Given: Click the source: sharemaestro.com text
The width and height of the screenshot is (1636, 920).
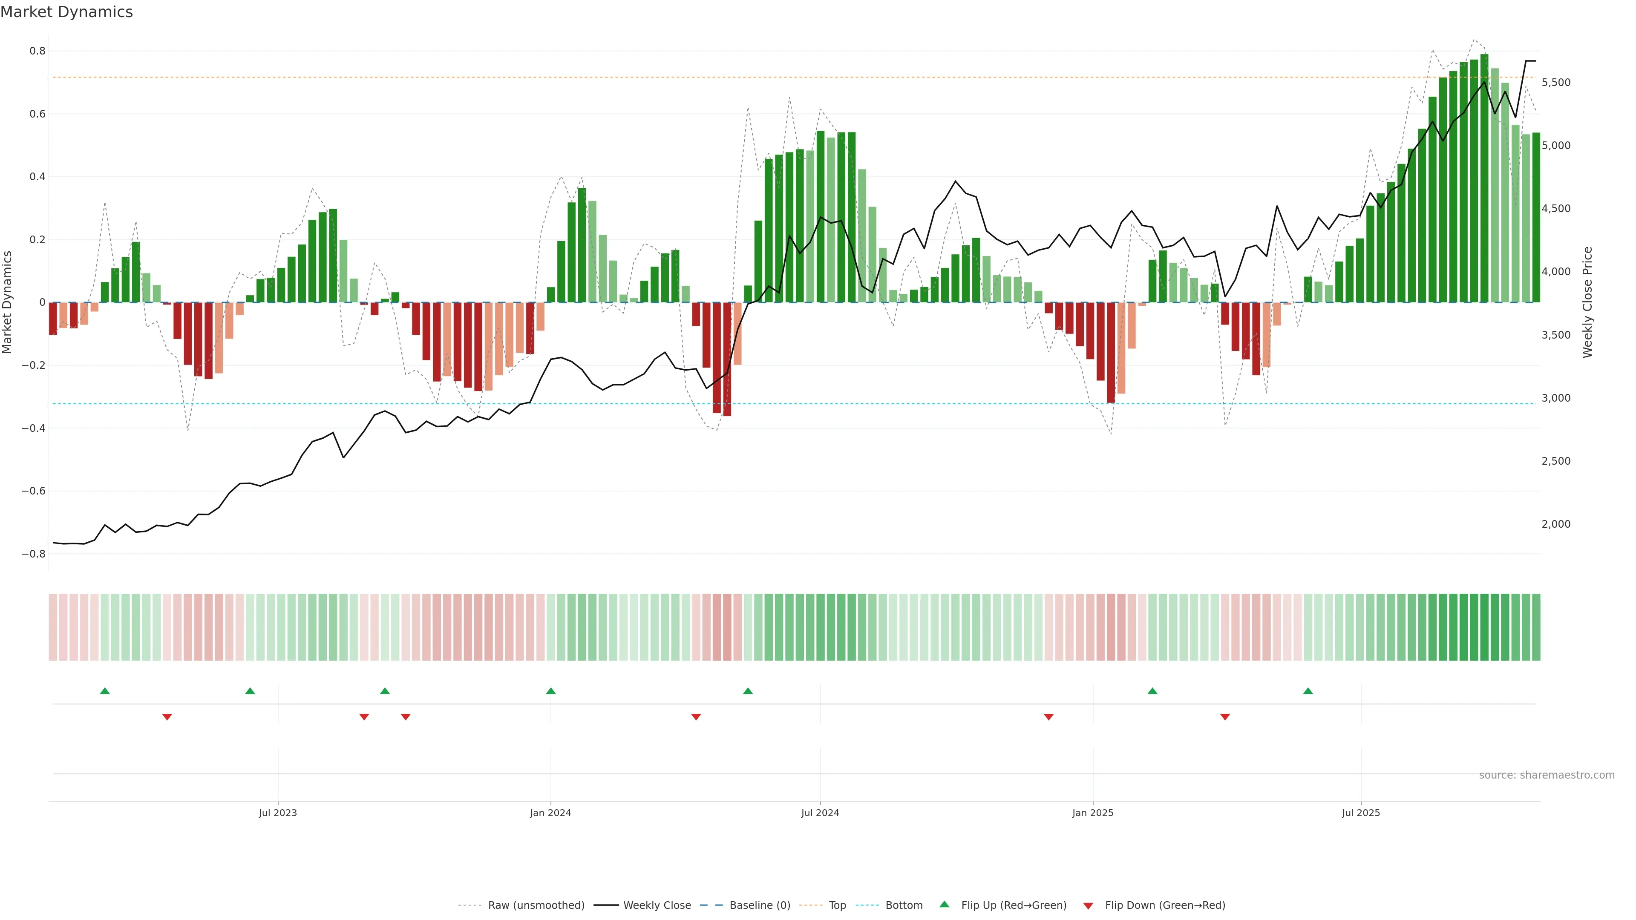Looking at the screenshot, I should point(1547,775).
